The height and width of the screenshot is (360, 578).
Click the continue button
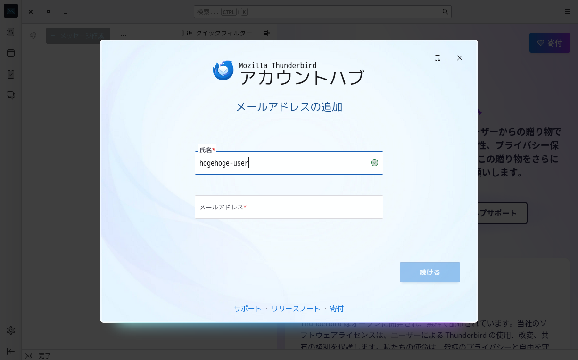430,272
